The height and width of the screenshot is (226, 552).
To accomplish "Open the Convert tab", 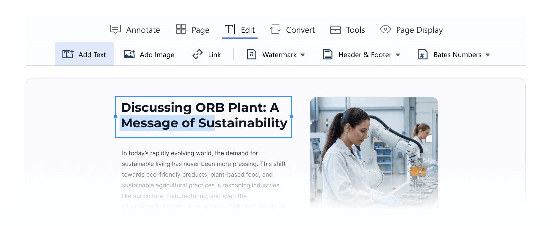I will [300, 30].
